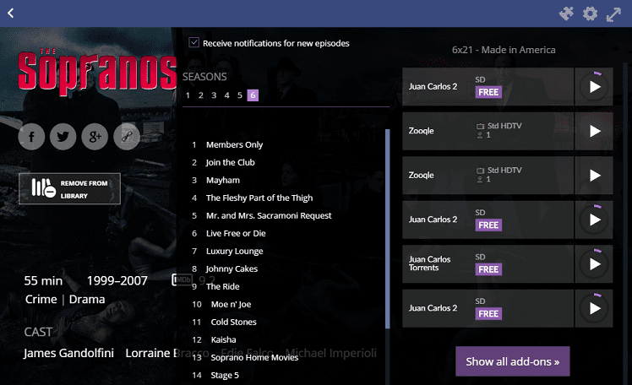Open episode Stage 5
Viewport: 632px width, 385px height.
225,375
